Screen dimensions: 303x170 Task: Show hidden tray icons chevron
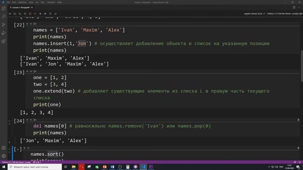[x=269, y=167]
